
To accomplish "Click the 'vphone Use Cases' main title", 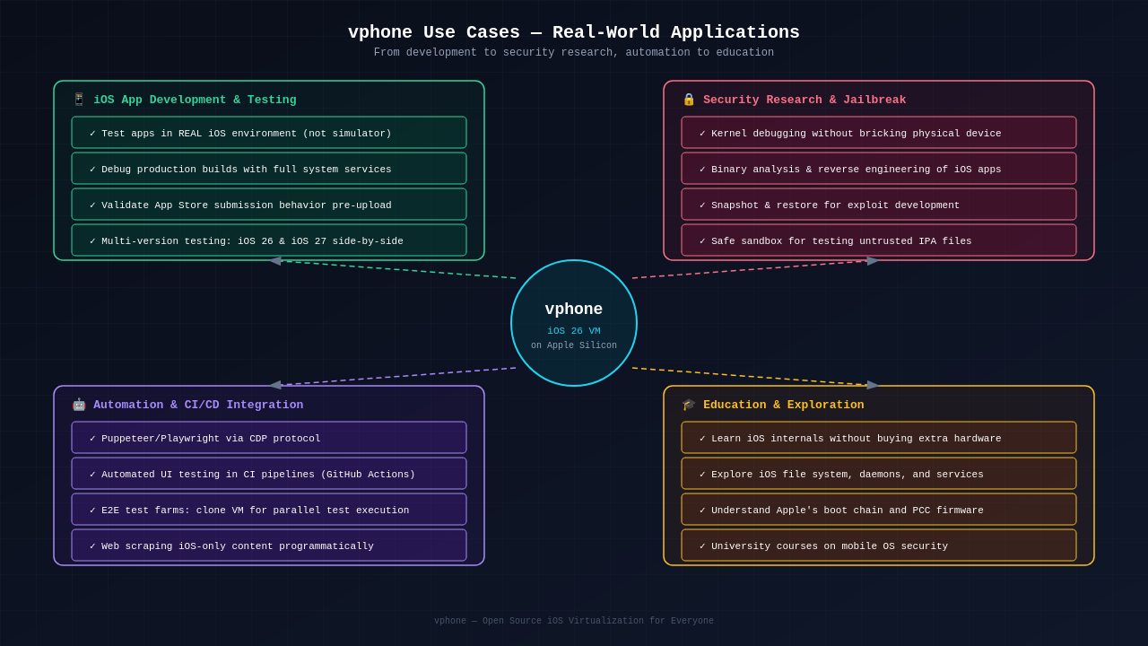I will point(574,32).
